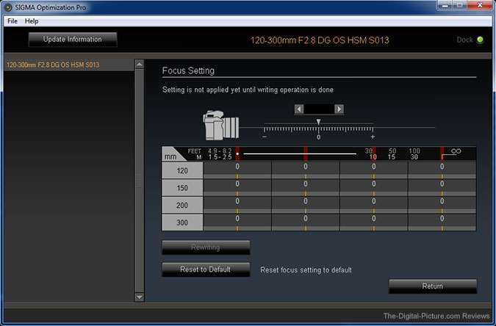The height and width of the screenshot is (326, 496).
Task: Click the infinity symbol in distance header
Action: 456,151
